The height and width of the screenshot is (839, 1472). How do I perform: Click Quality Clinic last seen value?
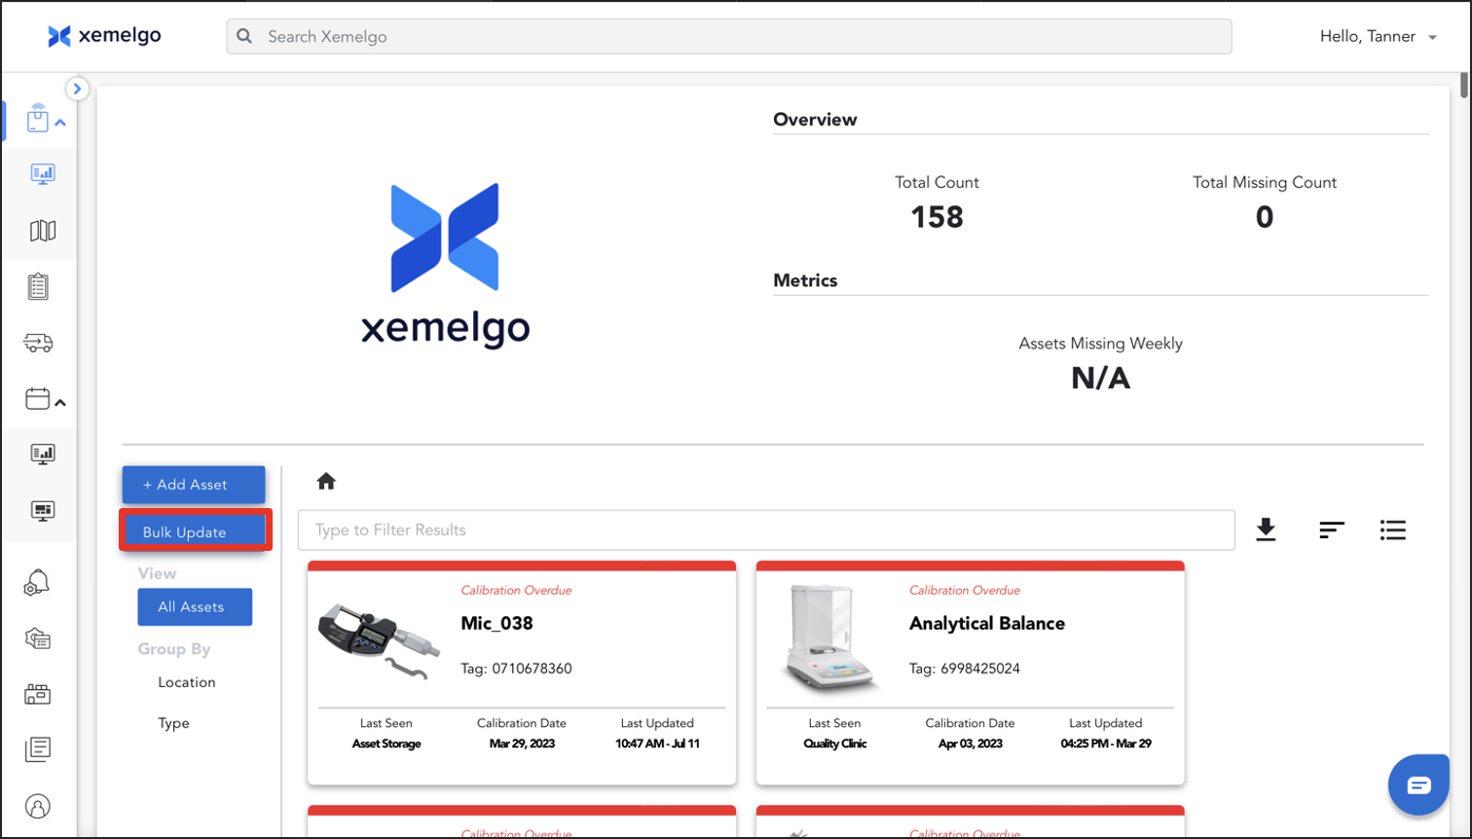834,744
